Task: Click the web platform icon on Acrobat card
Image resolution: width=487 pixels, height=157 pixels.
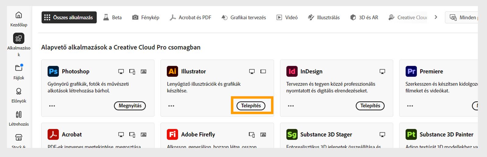Action: pos(144,135)
